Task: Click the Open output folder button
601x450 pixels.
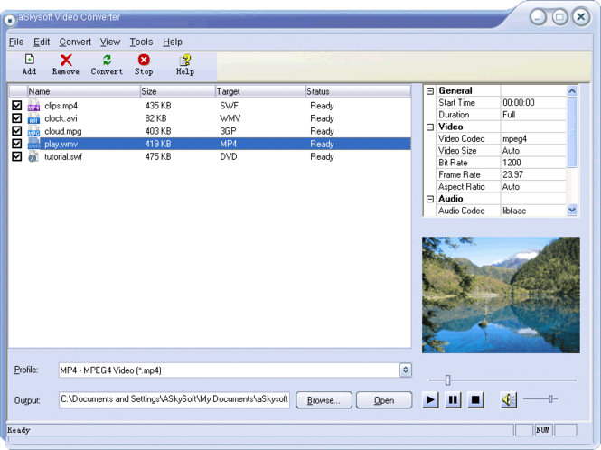Action: click(384, 400)
